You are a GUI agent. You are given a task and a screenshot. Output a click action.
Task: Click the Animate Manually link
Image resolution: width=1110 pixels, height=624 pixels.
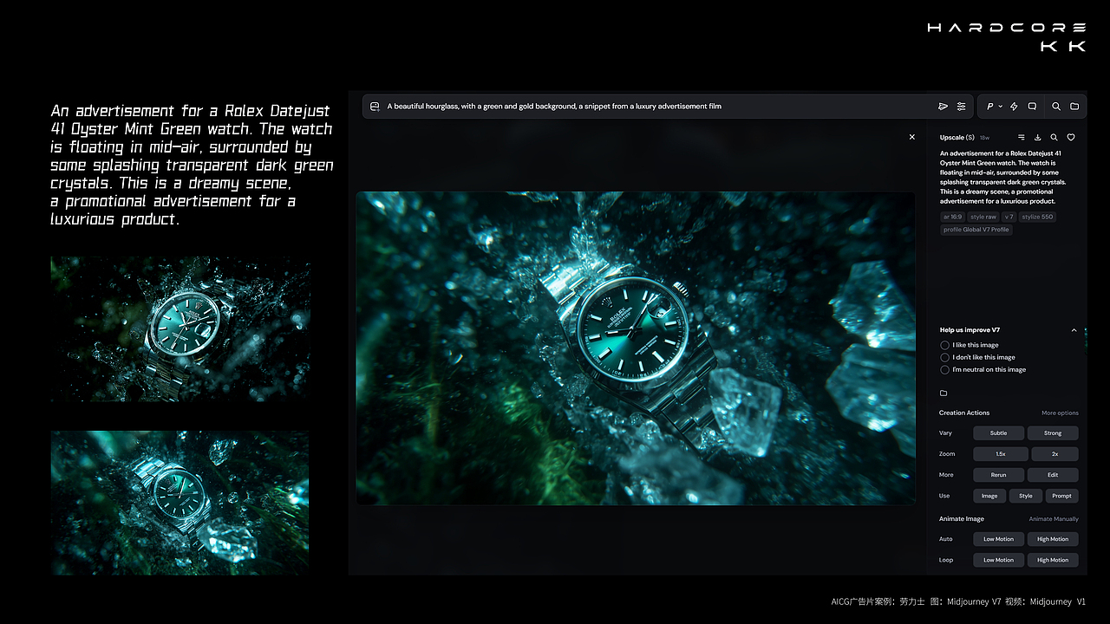(1054, 519)
